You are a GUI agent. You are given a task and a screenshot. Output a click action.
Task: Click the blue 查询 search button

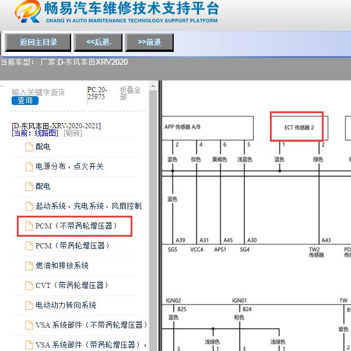[25, 100]
